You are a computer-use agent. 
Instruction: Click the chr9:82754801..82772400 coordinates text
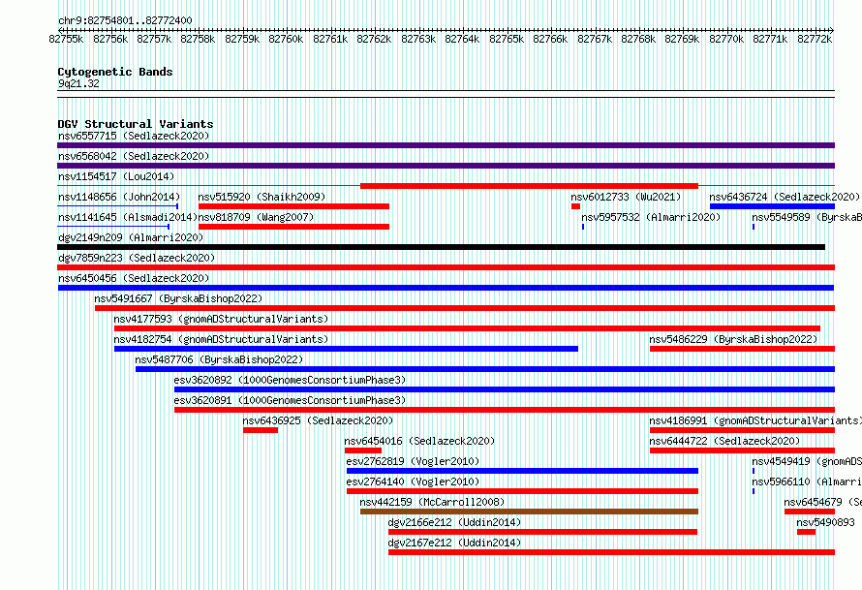coord(125,20)
